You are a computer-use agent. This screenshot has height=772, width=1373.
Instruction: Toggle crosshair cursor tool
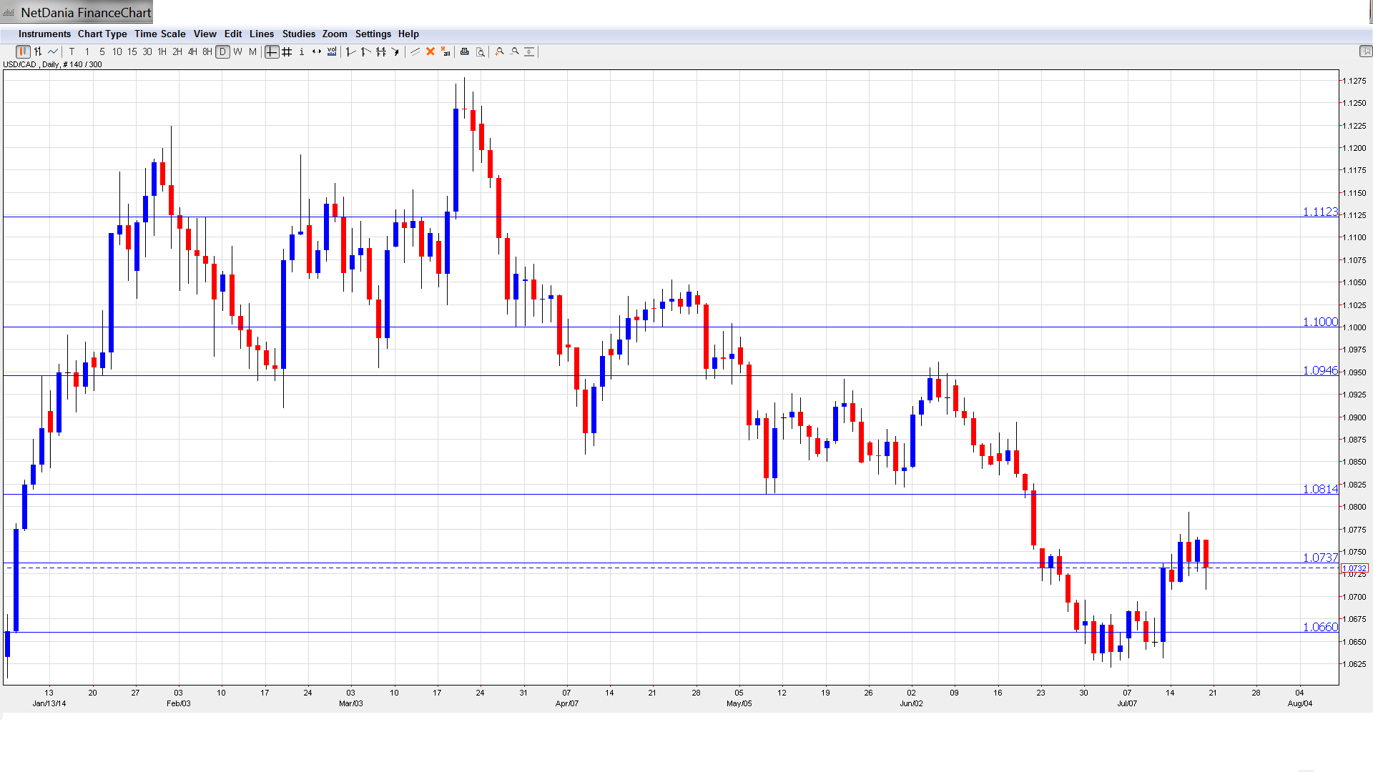coord(272,51)
